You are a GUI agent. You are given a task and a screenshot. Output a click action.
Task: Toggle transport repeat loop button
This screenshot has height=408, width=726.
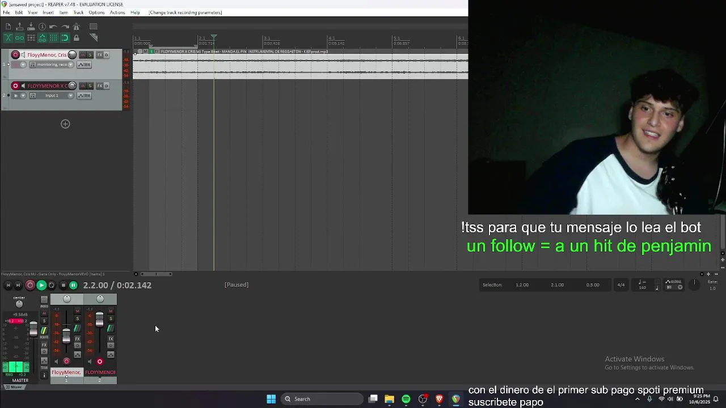pos(52,286)
